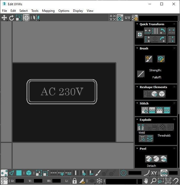Viewport: 180px width, 185px height.
Task: Click Linear Align vertical bars icon
Action: pyautogui.click(x=155, y=31)
